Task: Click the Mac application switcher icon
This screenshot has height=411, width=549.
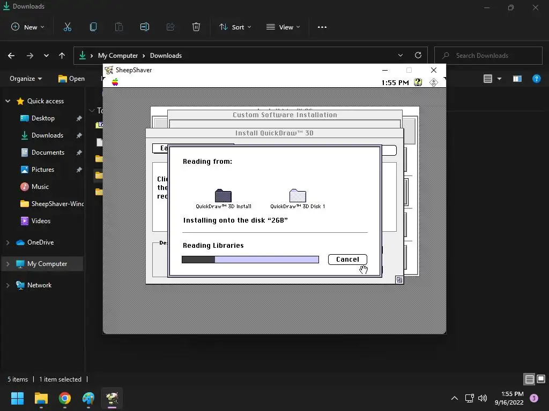Action: (x=433, y=82)
